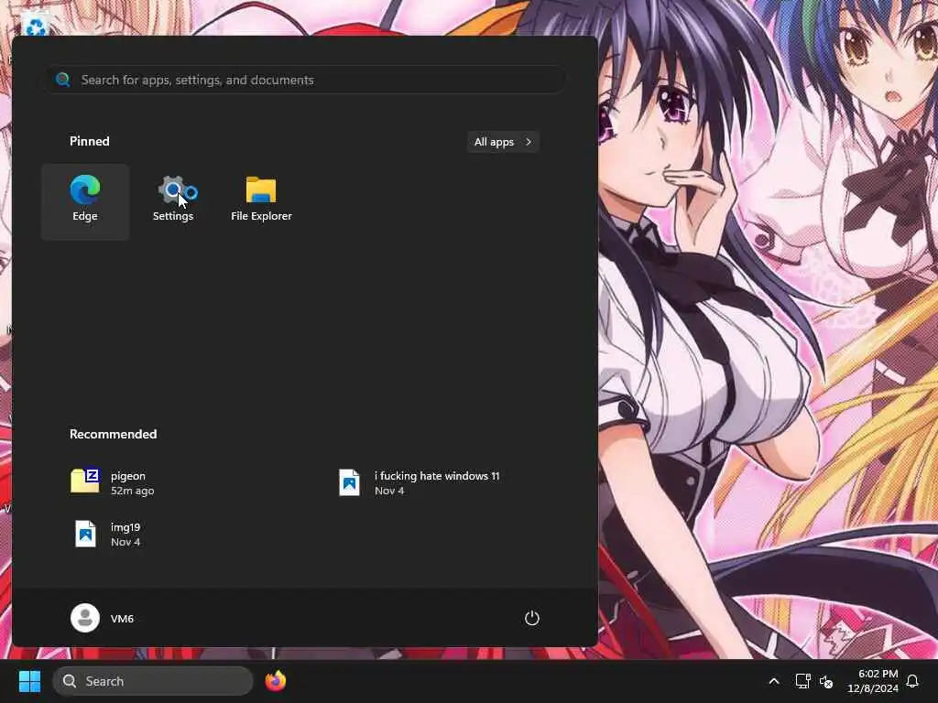Launch File Explorer from pinned apps
The height and width of the screenshot is (703, 938).
(x=261, y=201)
